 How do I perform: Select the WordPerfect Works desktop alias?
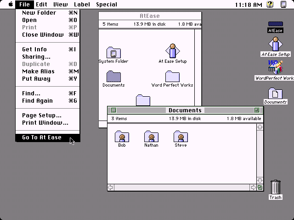(275, 67)
